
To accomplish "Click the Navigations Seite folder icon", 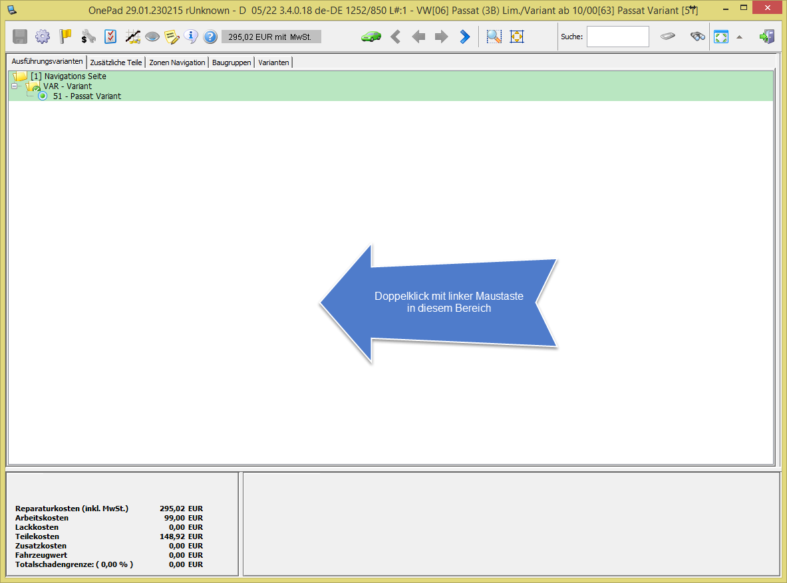I will tap(20, 76).
